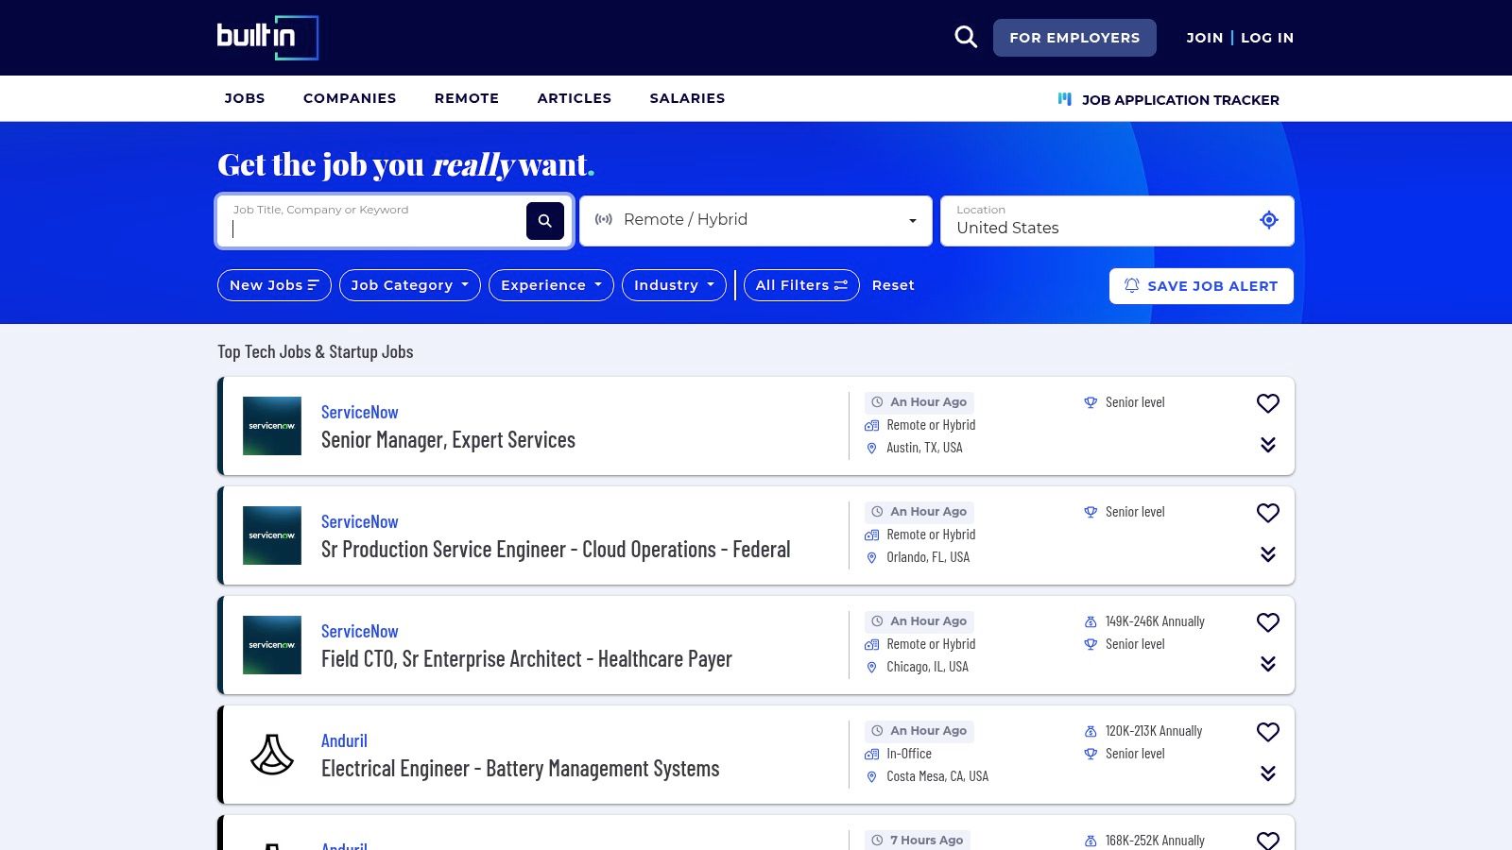Viewport: 1512px width, 850px height.
Task: Open the Remote / Hybrid dropdown
Action: click(756, 221)
